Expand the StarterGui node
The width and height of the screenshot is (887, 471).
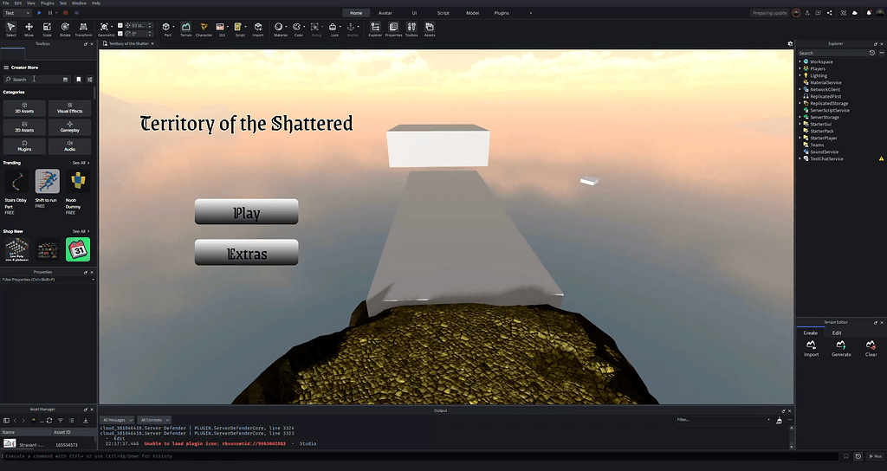pyautogui.click(x=800, y=124)
